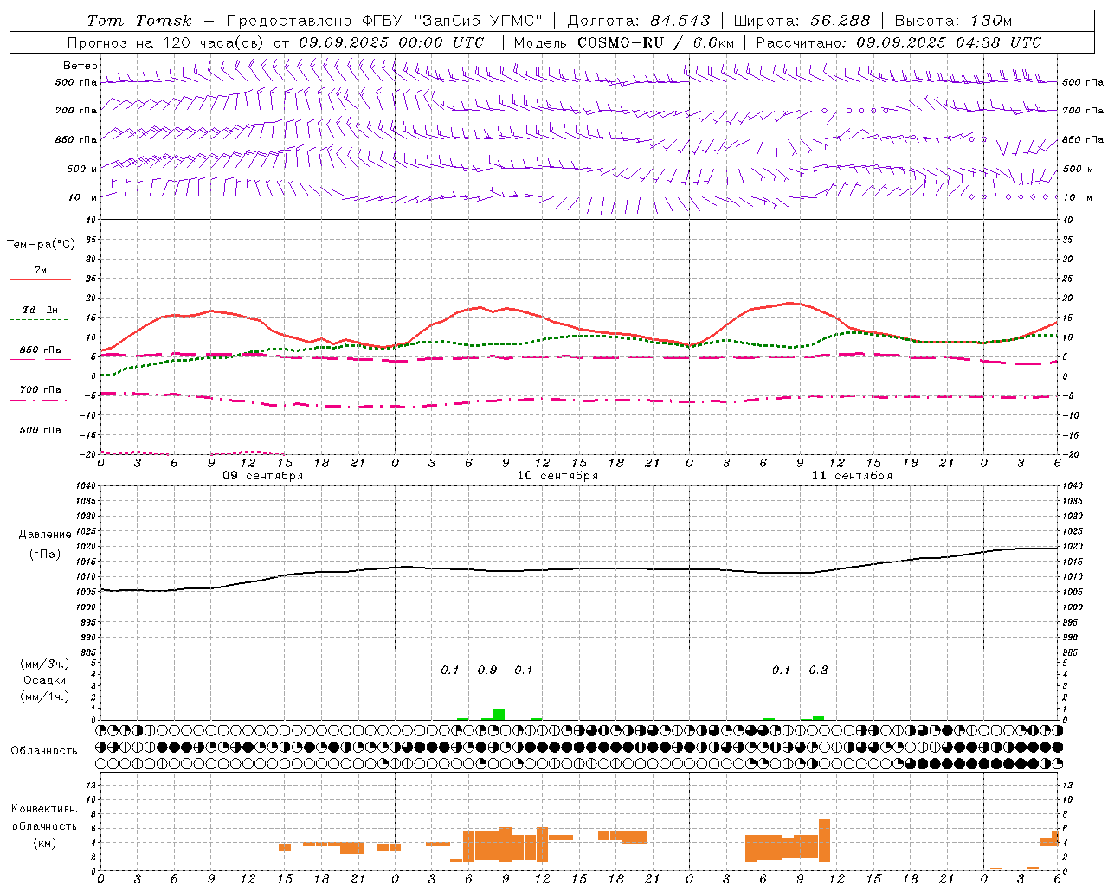Click the '(мм/3ч.)' unit label

(x=45, y=664)
